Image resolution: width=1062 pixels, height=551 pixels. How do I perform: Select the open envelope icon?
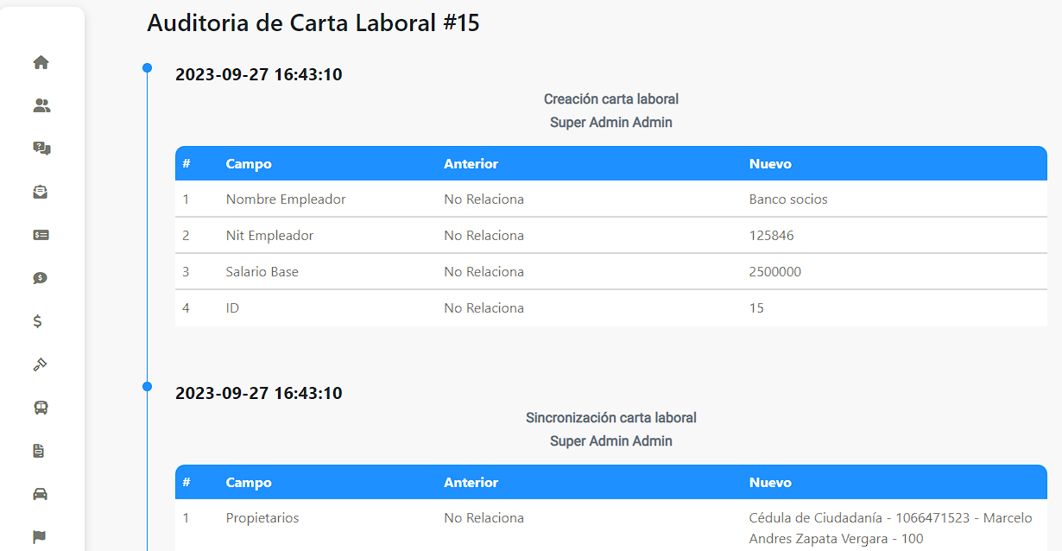click(x=41, y=192)
